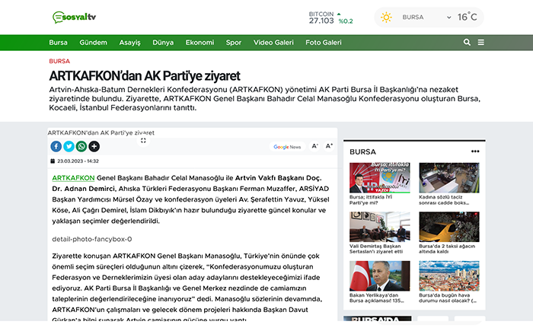This screenshot has width=533, height=331.
Task: Share article on Twitter
Action: [x=69, y=146]
